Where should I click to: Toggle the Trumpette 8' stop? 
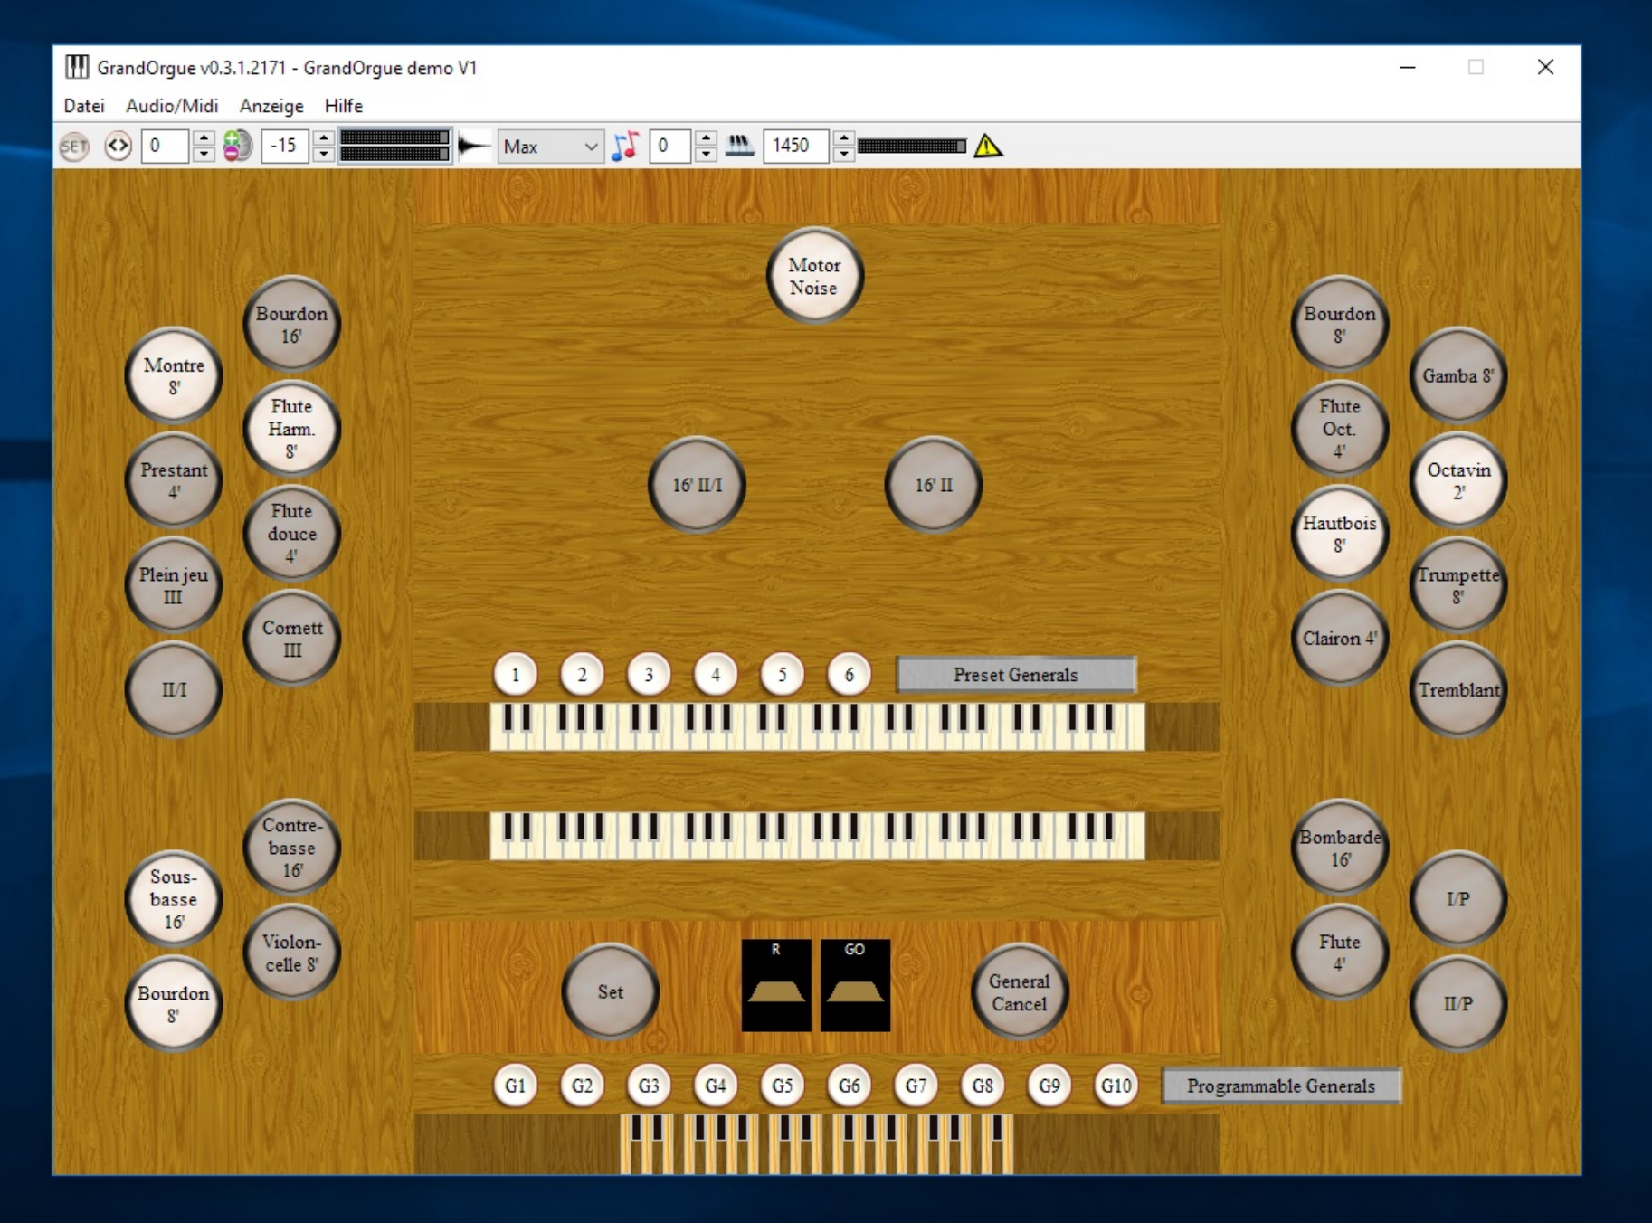tap(1457, 585)
